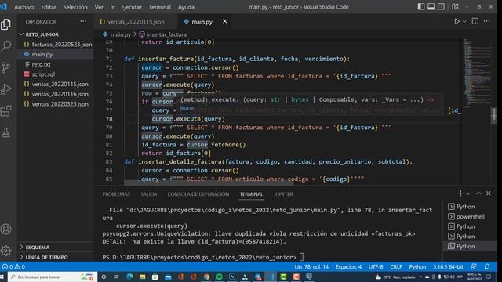
Task: Select the powershell terminal entry
Action: (x=469, y=216)
